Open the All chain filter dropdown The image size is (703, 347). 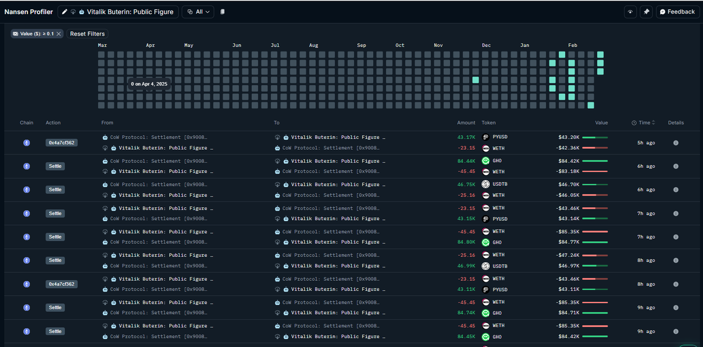[197, 11]
